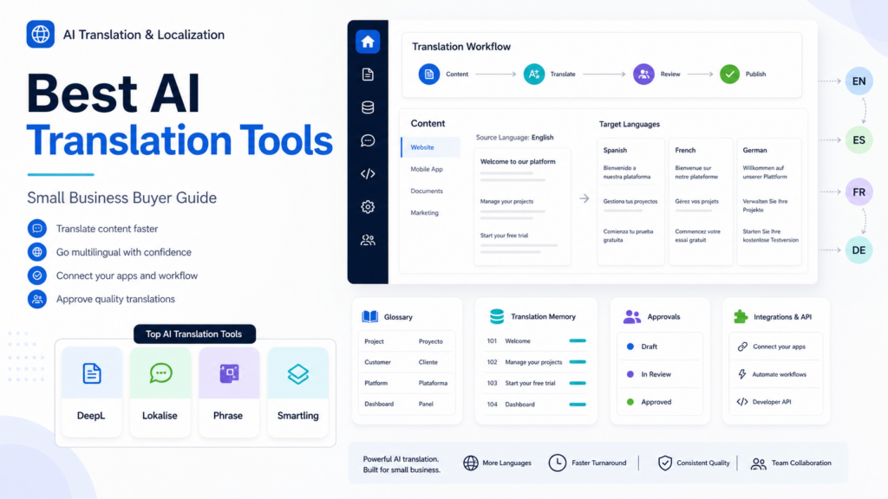Click the Approvals people icon

(x=631, y=317)
